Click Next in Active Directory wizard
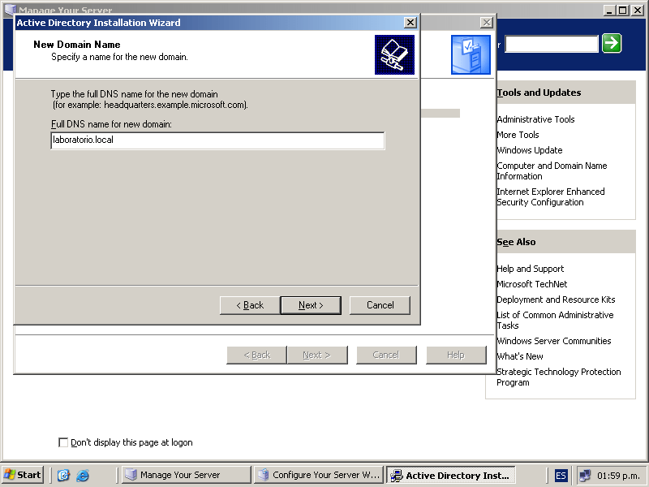The width and height of the screenshot is (649, 487). coord(310,305)
